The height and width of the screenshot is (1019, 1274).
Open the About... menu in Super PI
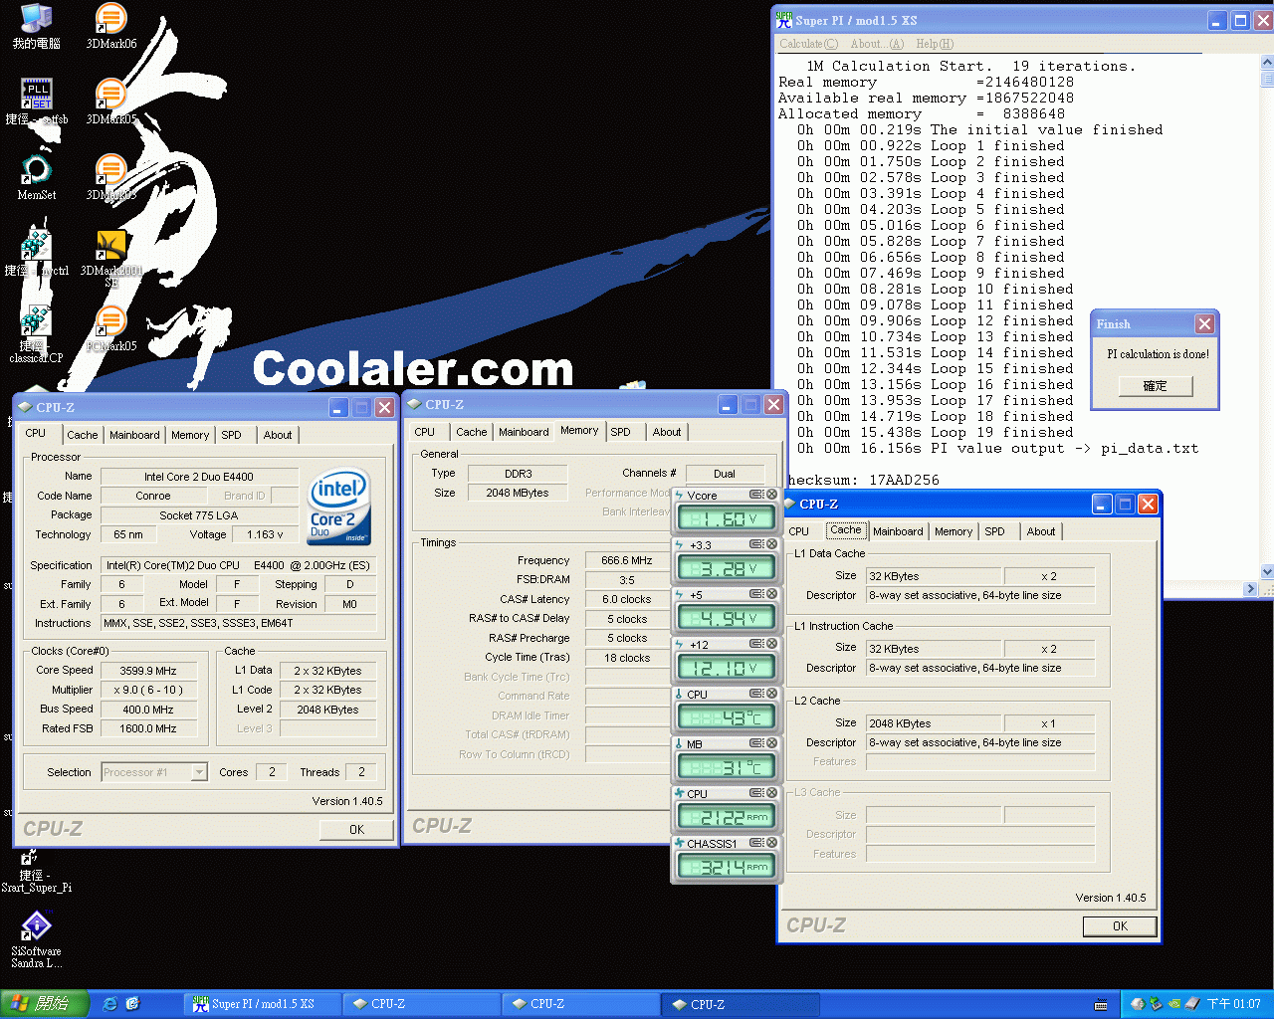pyautogui.click(x=877, y=44)
